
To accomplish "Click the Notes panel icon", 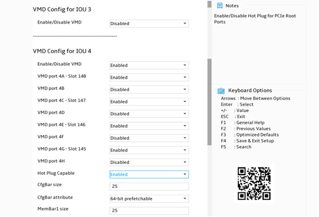I will pyautogui.click(x=220, y=6).
